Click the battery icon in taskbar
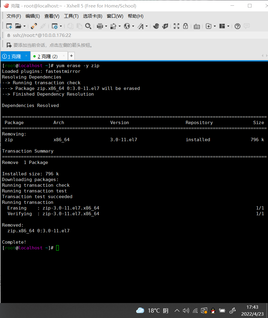 point(222,311)
